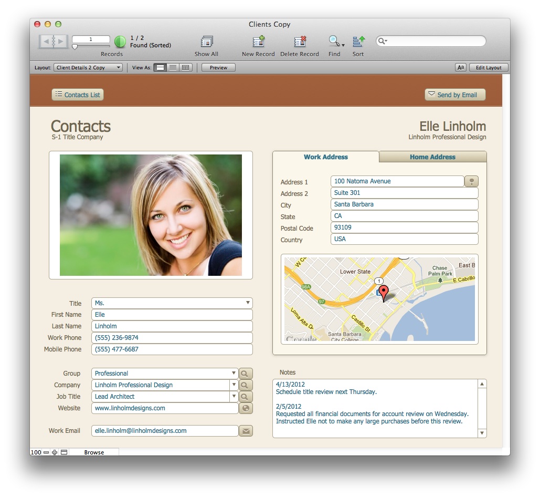This screenshot has height=497, width=540.
Task: Click the Show All toolbar icon
Action: (x=206, y=42)
